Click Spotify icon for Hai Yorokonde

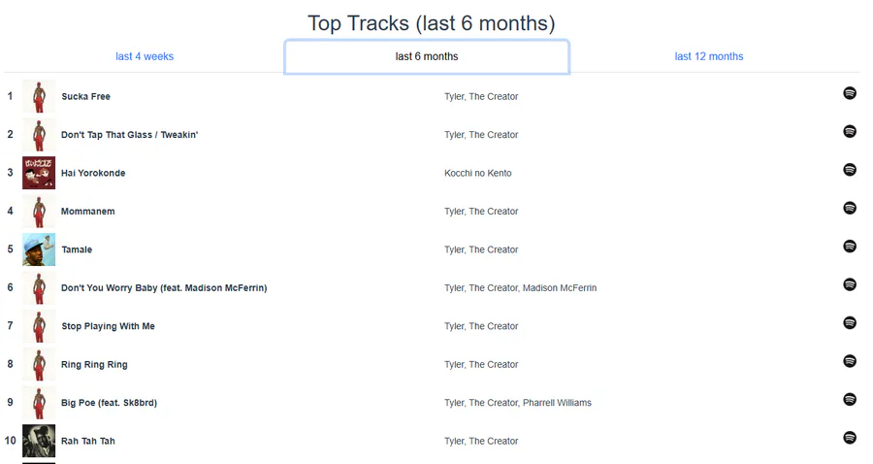[x=850, y=170]
